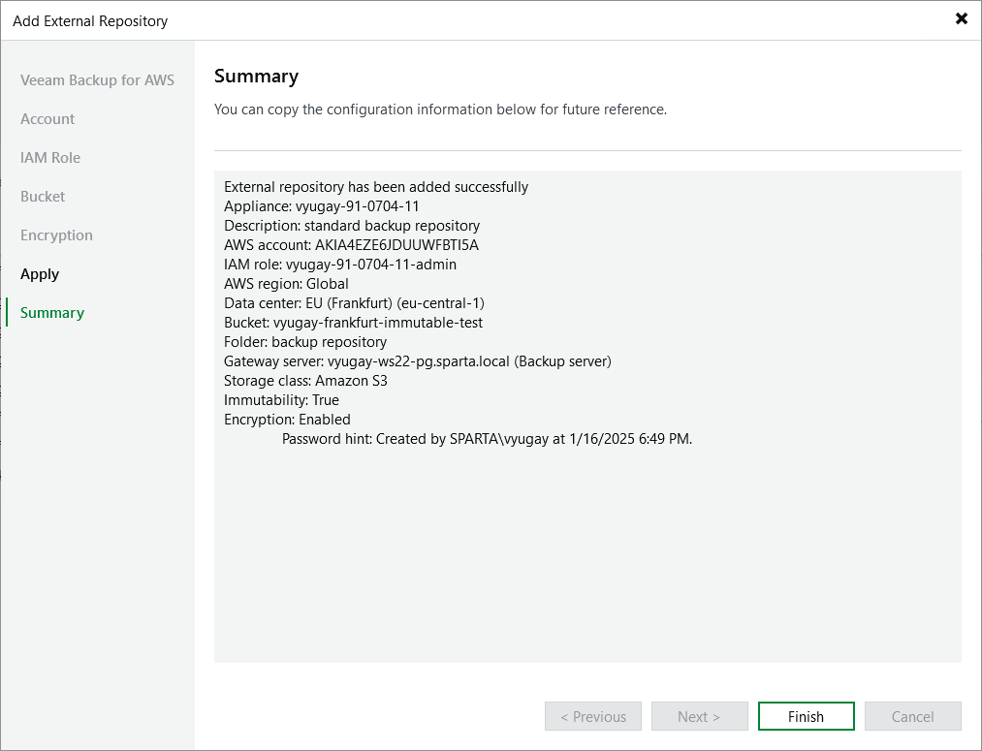Click the Finish button to complete wizard
Screen dimensions: 982x751
(806, 716)
